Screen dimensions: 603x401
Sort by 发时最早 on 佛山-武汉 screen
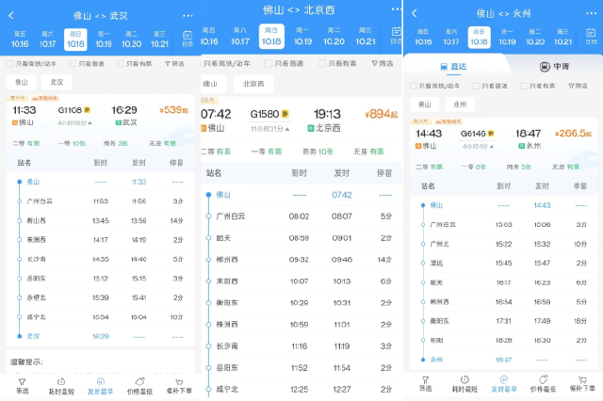pos(101,386)
